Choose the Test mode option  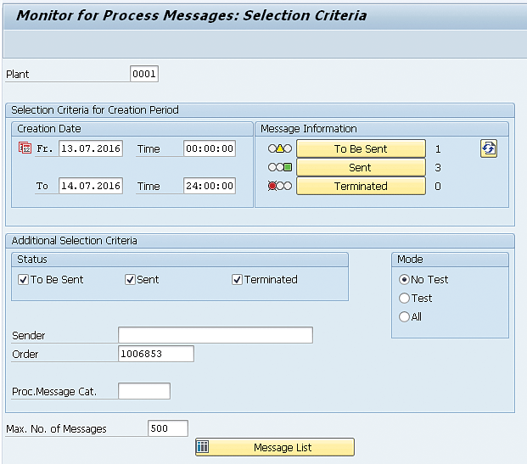pyautogui.click(x=404, y=298)
